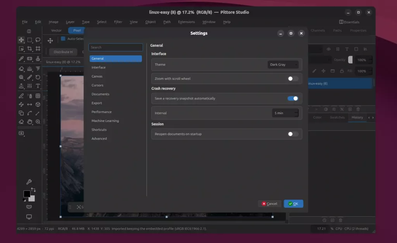
Task: Confirm settings with the OK button
Action: click(x=293, y=204)
